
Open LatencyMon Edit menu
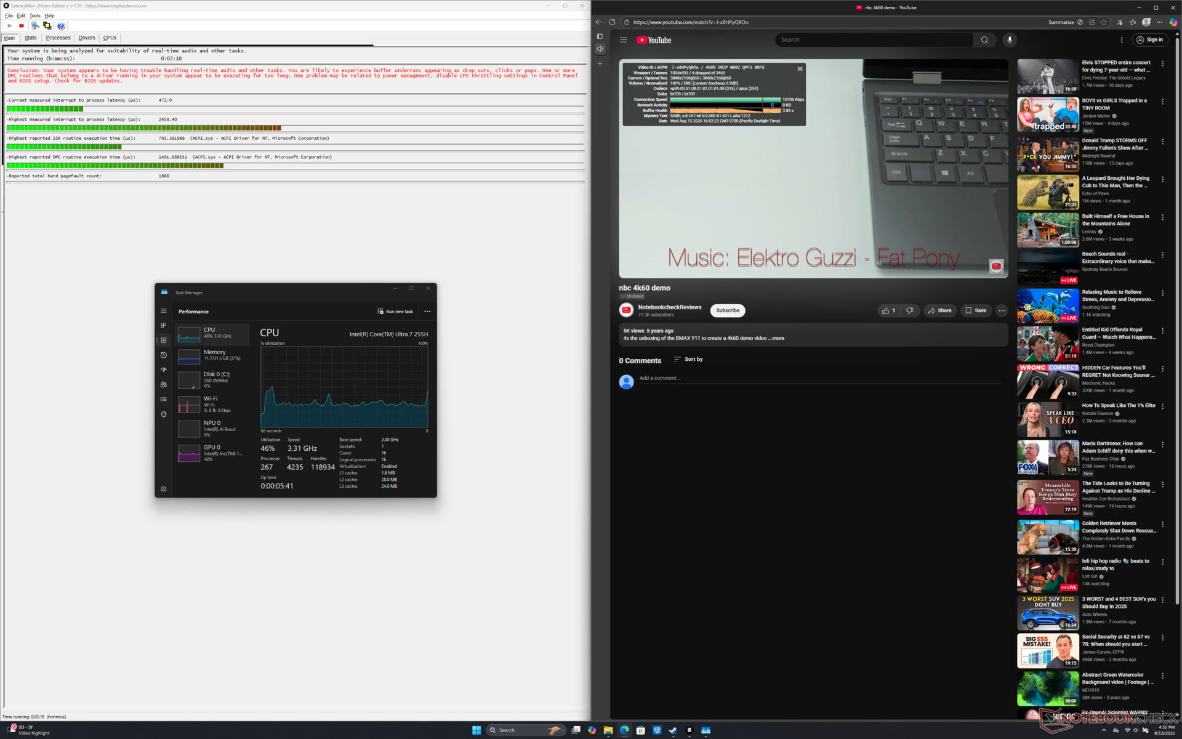pyautogui.click(x=21, y=15)
